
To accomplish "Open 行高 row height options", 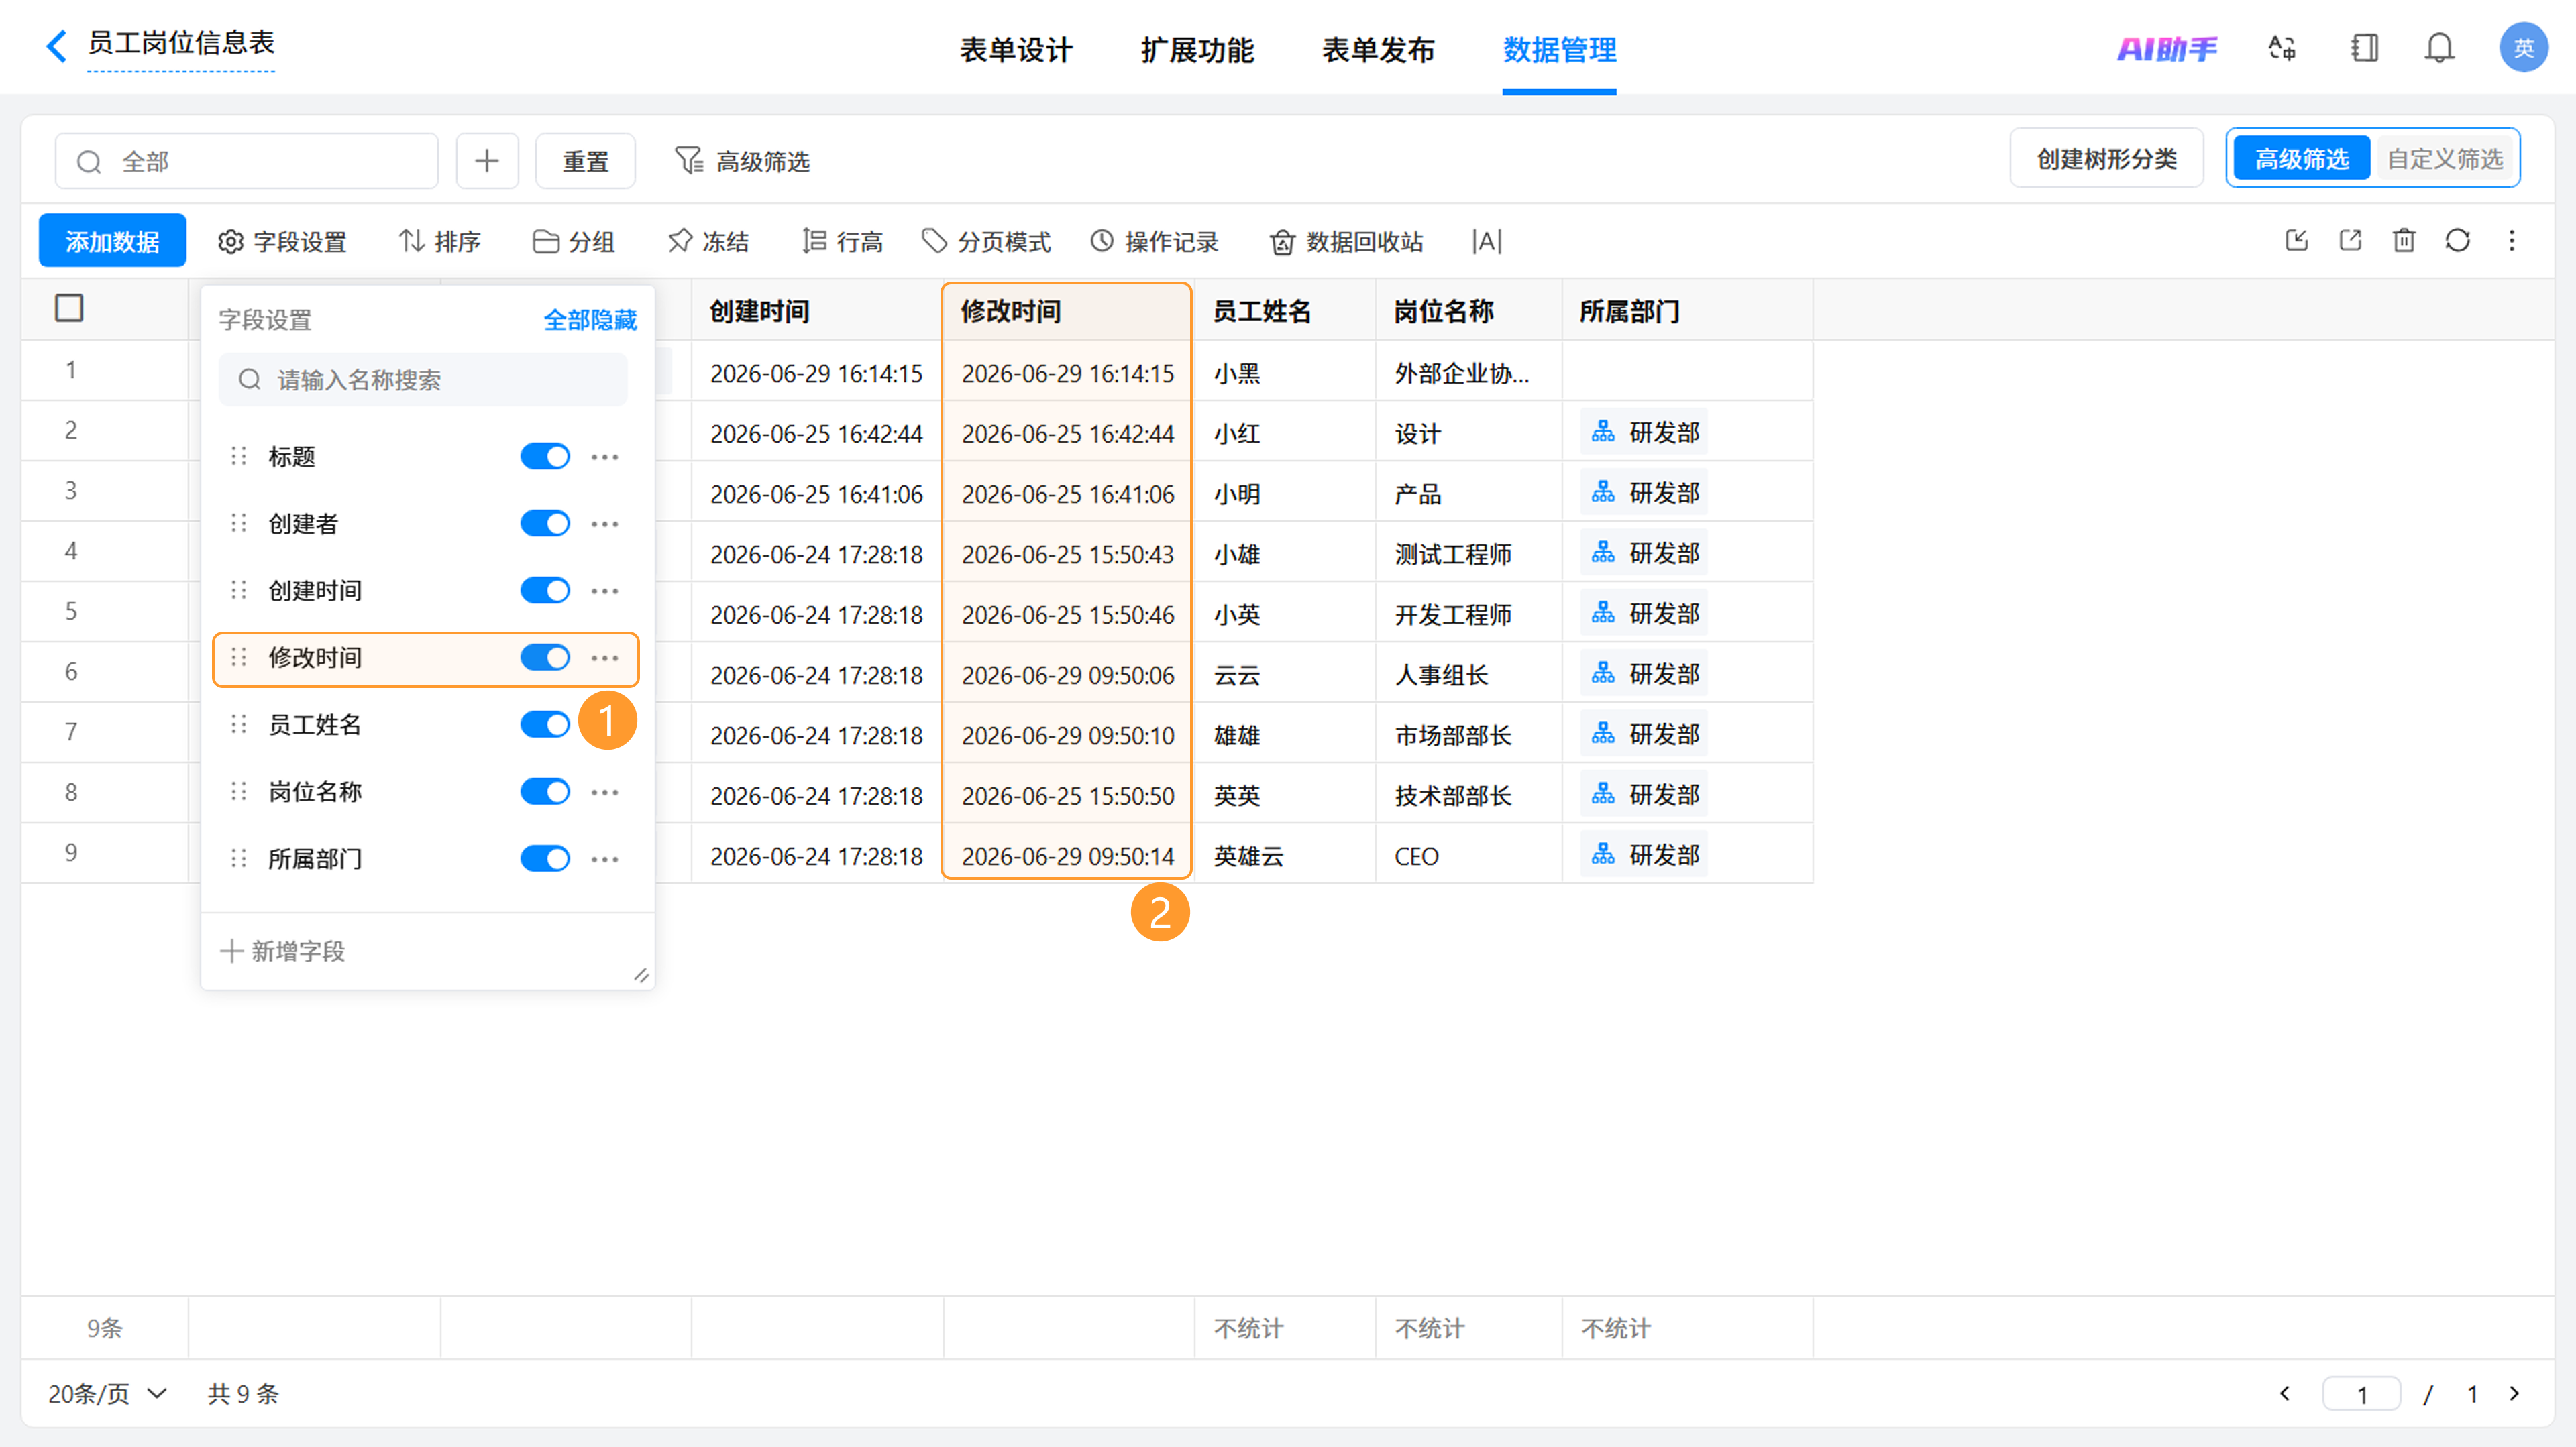I will [x=842, y=242].
